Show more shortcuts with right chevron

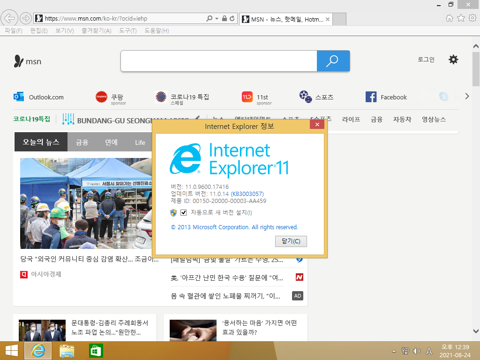pos(467,96)
